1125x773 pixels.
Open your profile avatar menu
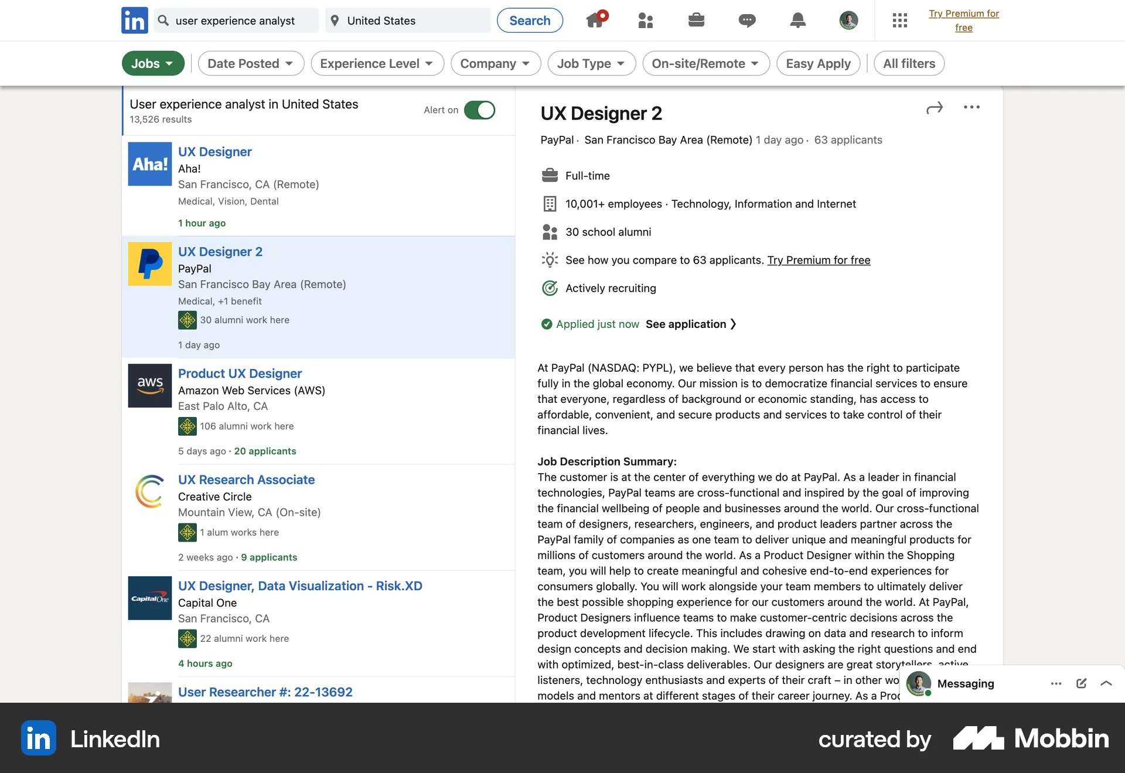[x=848, y=20]
